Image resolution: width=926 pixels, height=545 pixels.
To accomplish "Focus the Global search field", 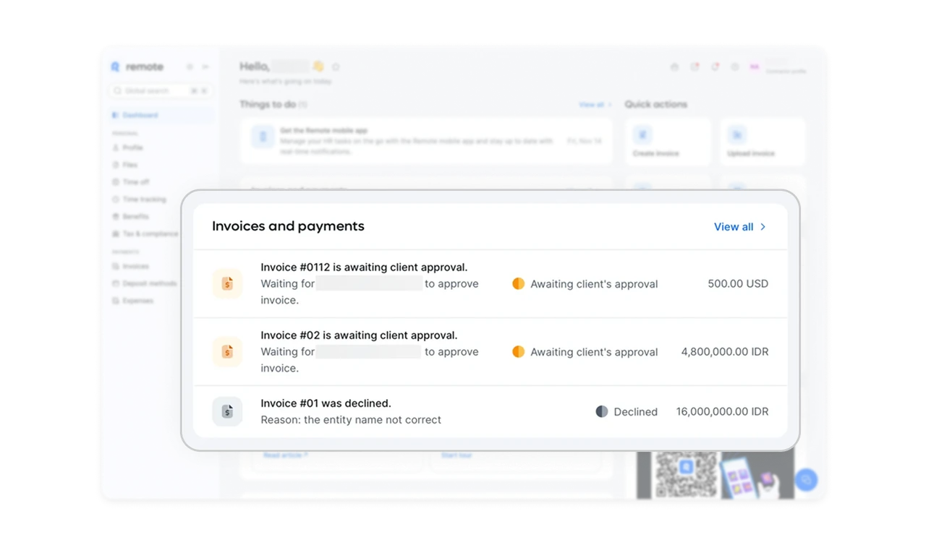I will coord(160,91).
